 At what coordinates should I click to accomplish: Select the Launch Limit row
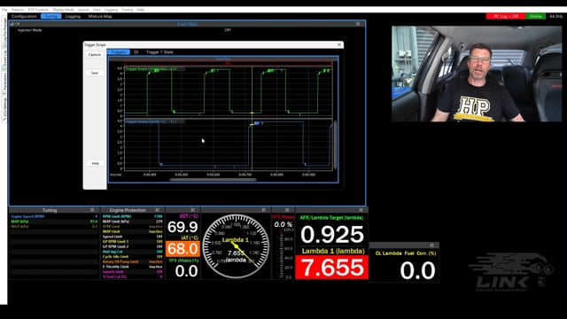(132, 272)
